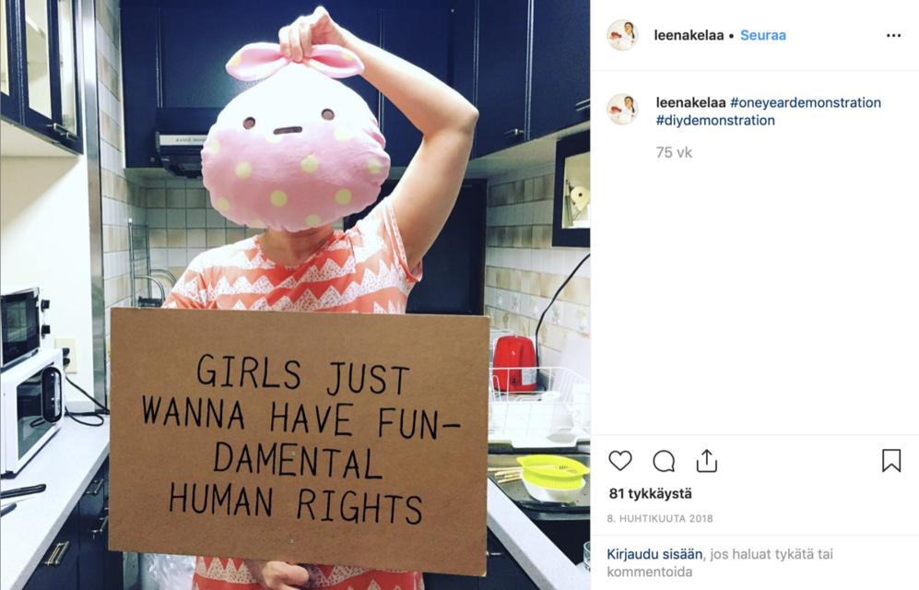This screenshot has height=590, width=919.
Task: Open the #oneyeardemonstration hashtag
Action: tap(806, 102)
